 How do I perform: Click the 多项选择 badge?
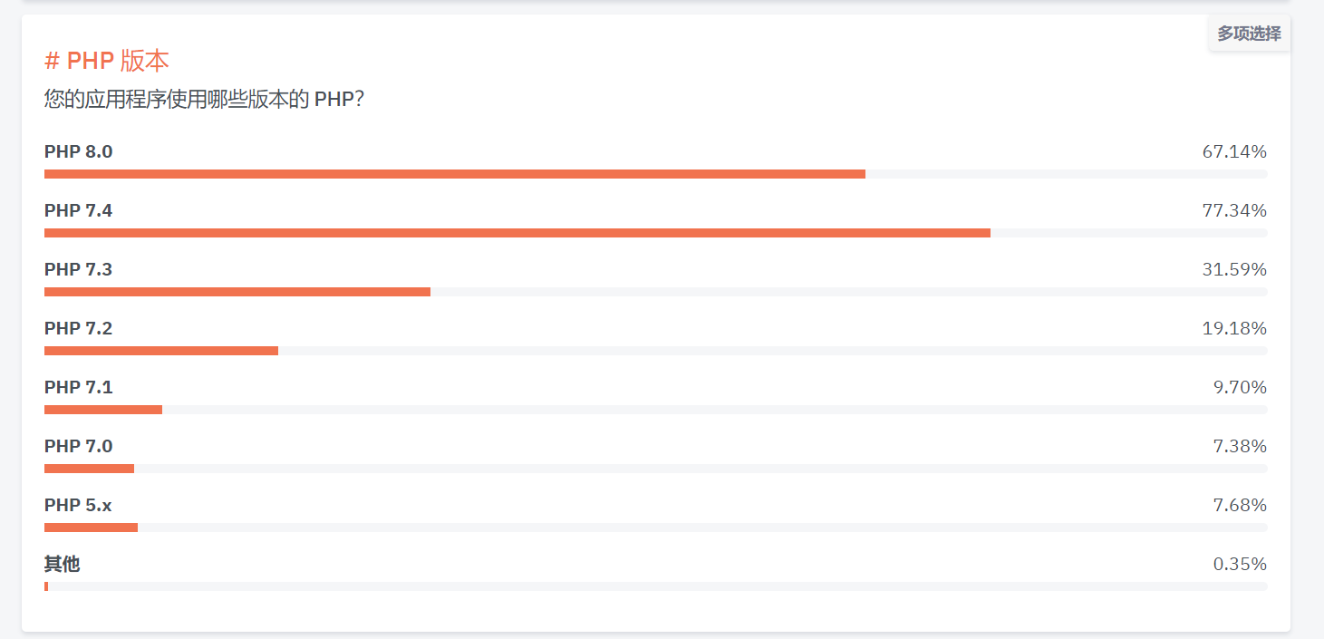click(x=1249, y=34)
